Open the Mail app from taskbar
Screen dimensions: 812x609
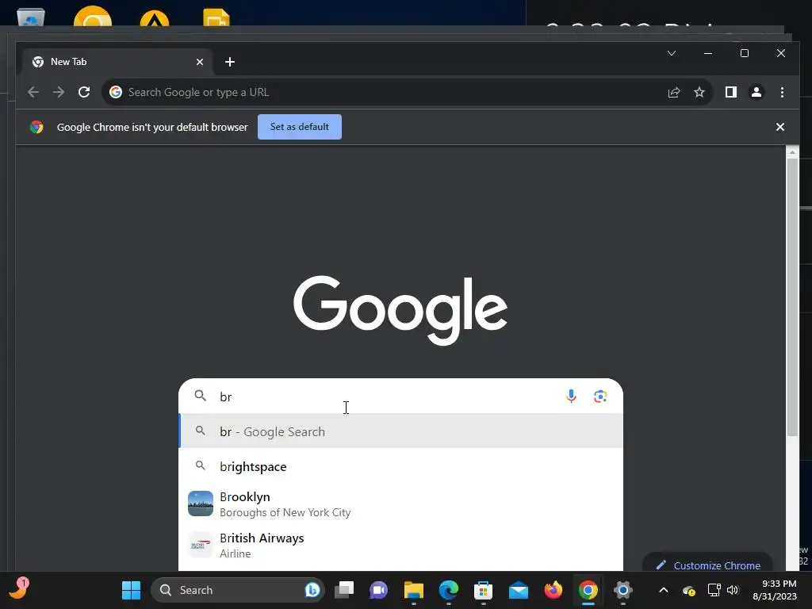coord(519,590)
